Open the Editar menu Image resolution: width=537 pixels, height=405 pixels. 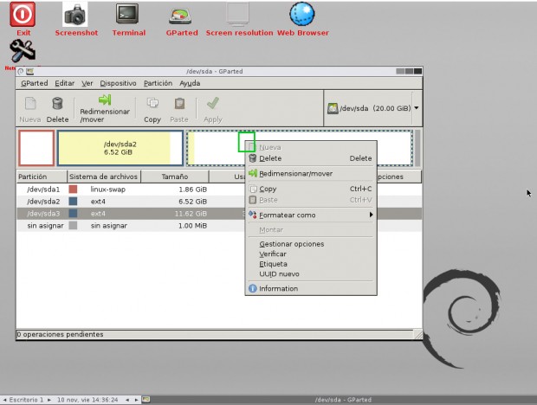(x=65, y=83)
